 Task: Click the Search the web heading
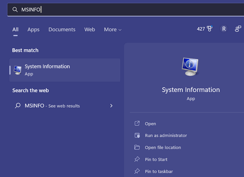(x=30, y=90)
